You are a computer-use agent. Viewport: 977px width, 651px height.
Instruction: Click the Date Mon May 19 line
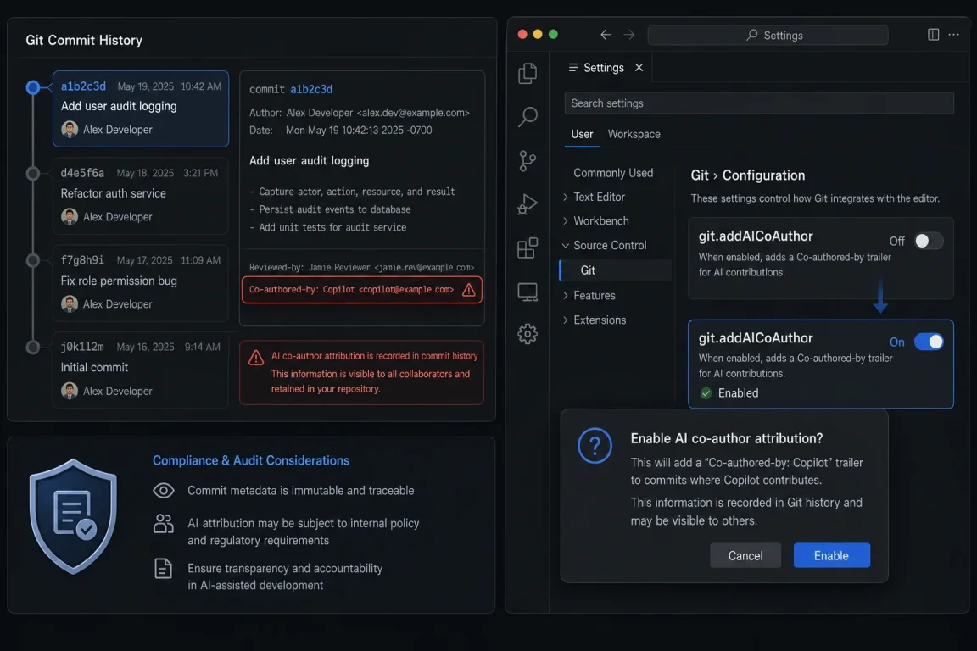coord(340,131)
